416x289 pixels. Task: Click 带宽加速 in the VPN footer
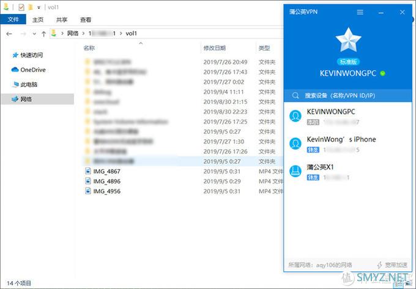tap(392, 265)
